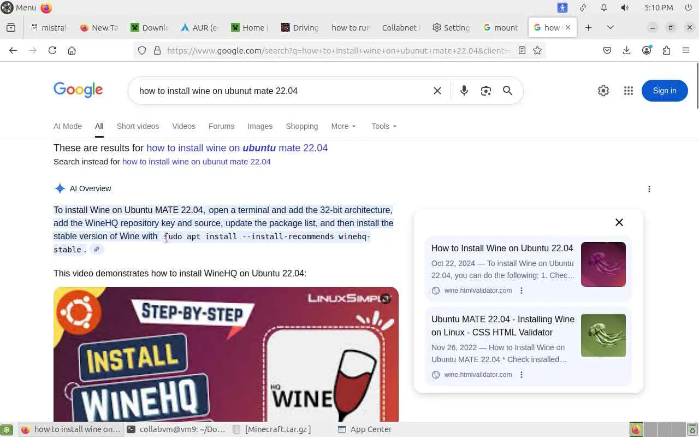Go to Google home via logo

click(x=78, y=90)
